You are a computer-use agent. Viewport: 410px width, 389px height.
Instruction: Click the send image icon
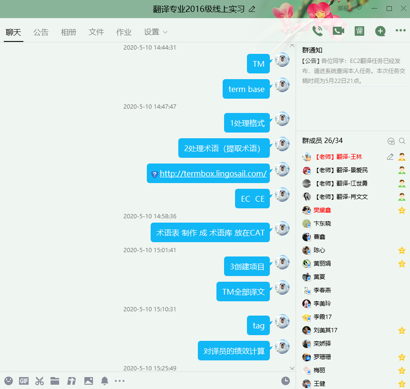pyautogui.click(x=89, y=381)
